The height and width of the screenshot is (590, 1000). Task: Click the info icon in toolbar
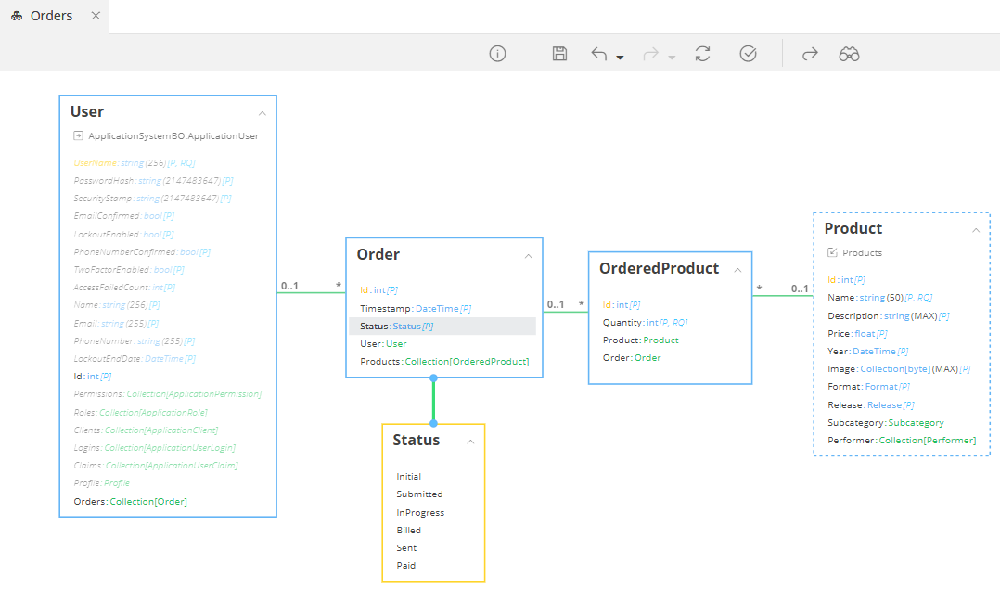click(x=497, y=54)
